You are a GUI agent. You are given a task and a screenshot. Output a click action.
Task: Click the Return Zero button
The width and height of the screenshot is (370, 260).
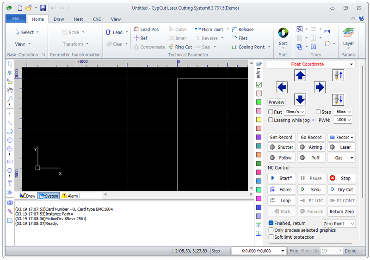(341, 212)
